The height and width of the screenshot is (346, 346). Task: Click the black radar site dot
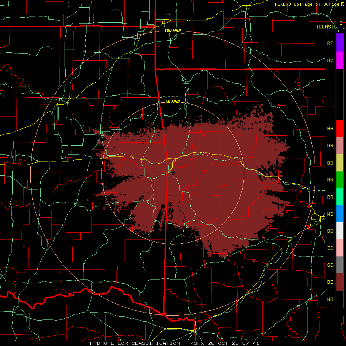pyautogui.click(x=173, y=173)
